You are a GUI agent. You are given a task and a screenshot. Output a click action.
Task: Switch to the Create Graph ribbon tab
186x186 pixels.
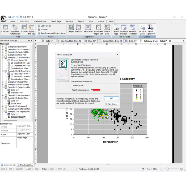pyautogui.click(x=40, y=22)
